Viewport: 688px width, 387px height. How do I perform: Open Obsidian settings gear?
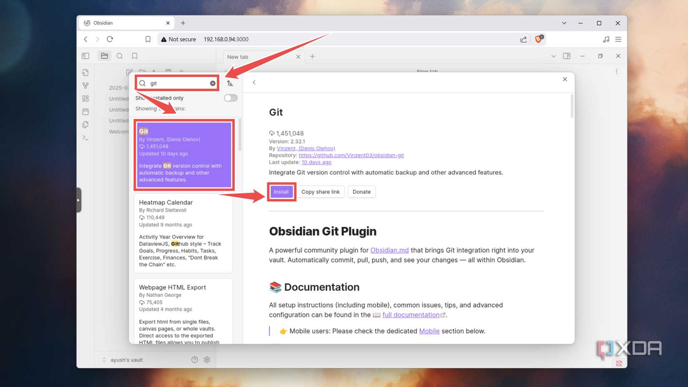207,359
